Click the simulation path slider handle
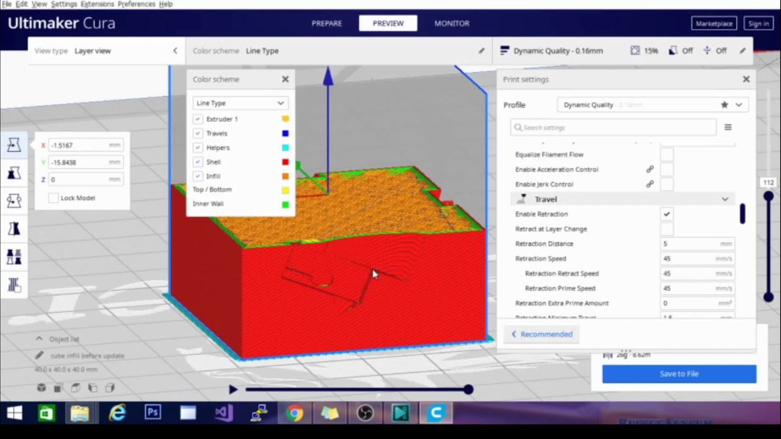The width and height of the screenshot is (781, 439). (x=468, y=389)
